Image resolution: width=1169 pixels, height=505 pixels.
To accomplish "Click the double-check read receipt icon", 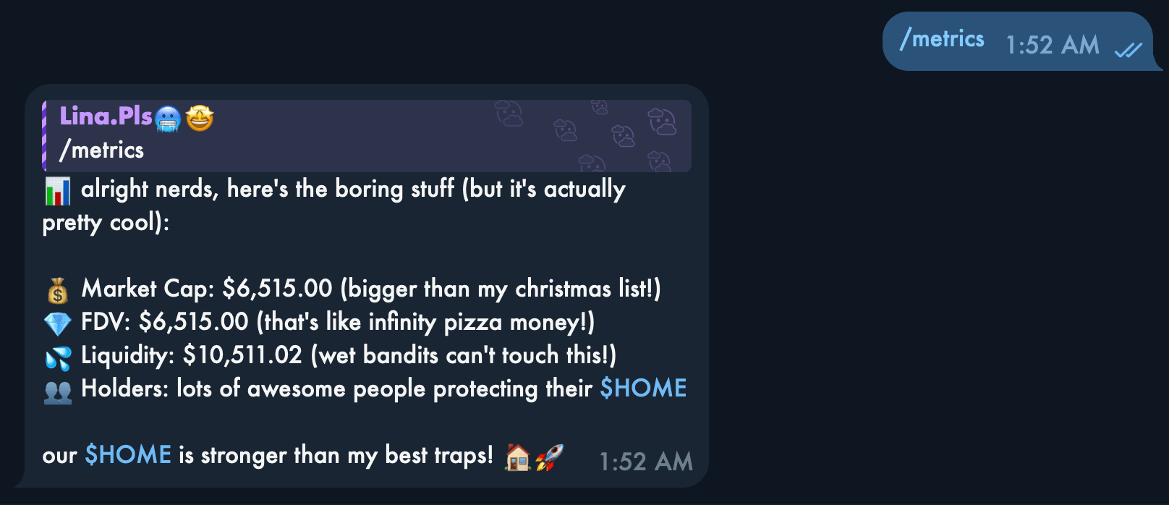I will tap(1128, 49).
